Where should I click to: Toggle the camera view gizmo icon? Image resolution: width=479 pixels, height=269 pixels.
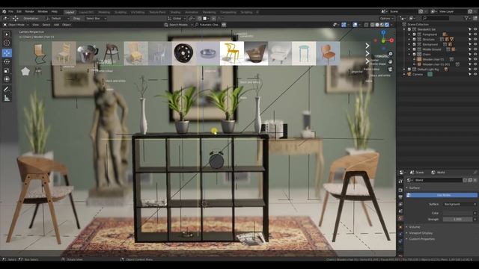coord(391,69)
